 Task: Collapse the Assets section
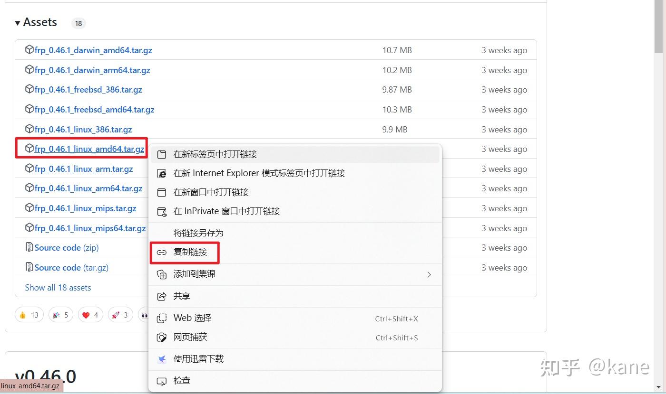pos(17,22)
